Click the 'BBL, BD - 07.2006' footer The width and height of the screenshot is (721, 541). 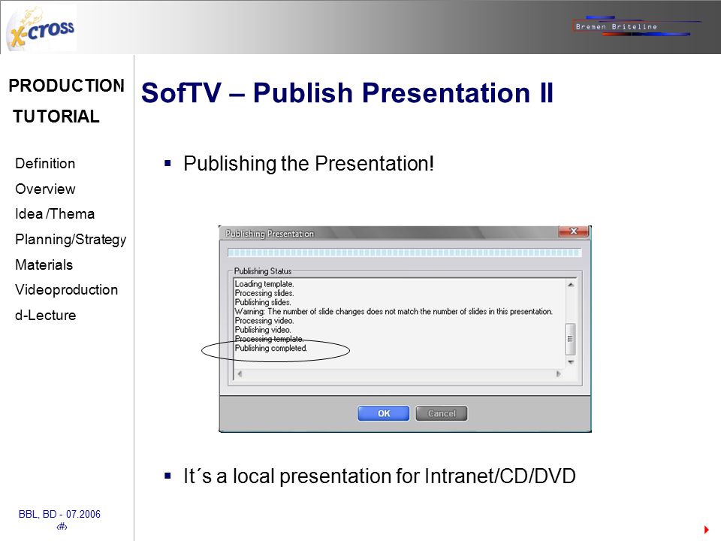59,514
